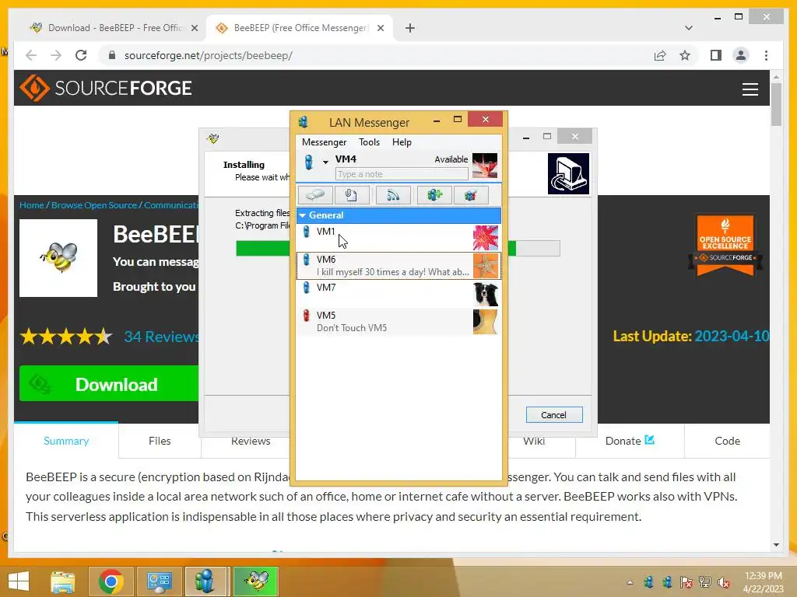Image resolution: width=797 pixels, height=597 pixels.
Task: Click the muted volume tray icon
Action: coord(723,582)
